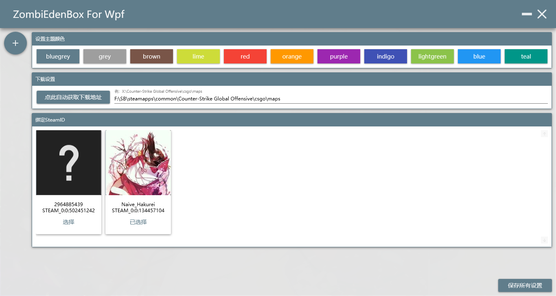
Task: Choose the lime theme swatch
Action: coord(198,57)
